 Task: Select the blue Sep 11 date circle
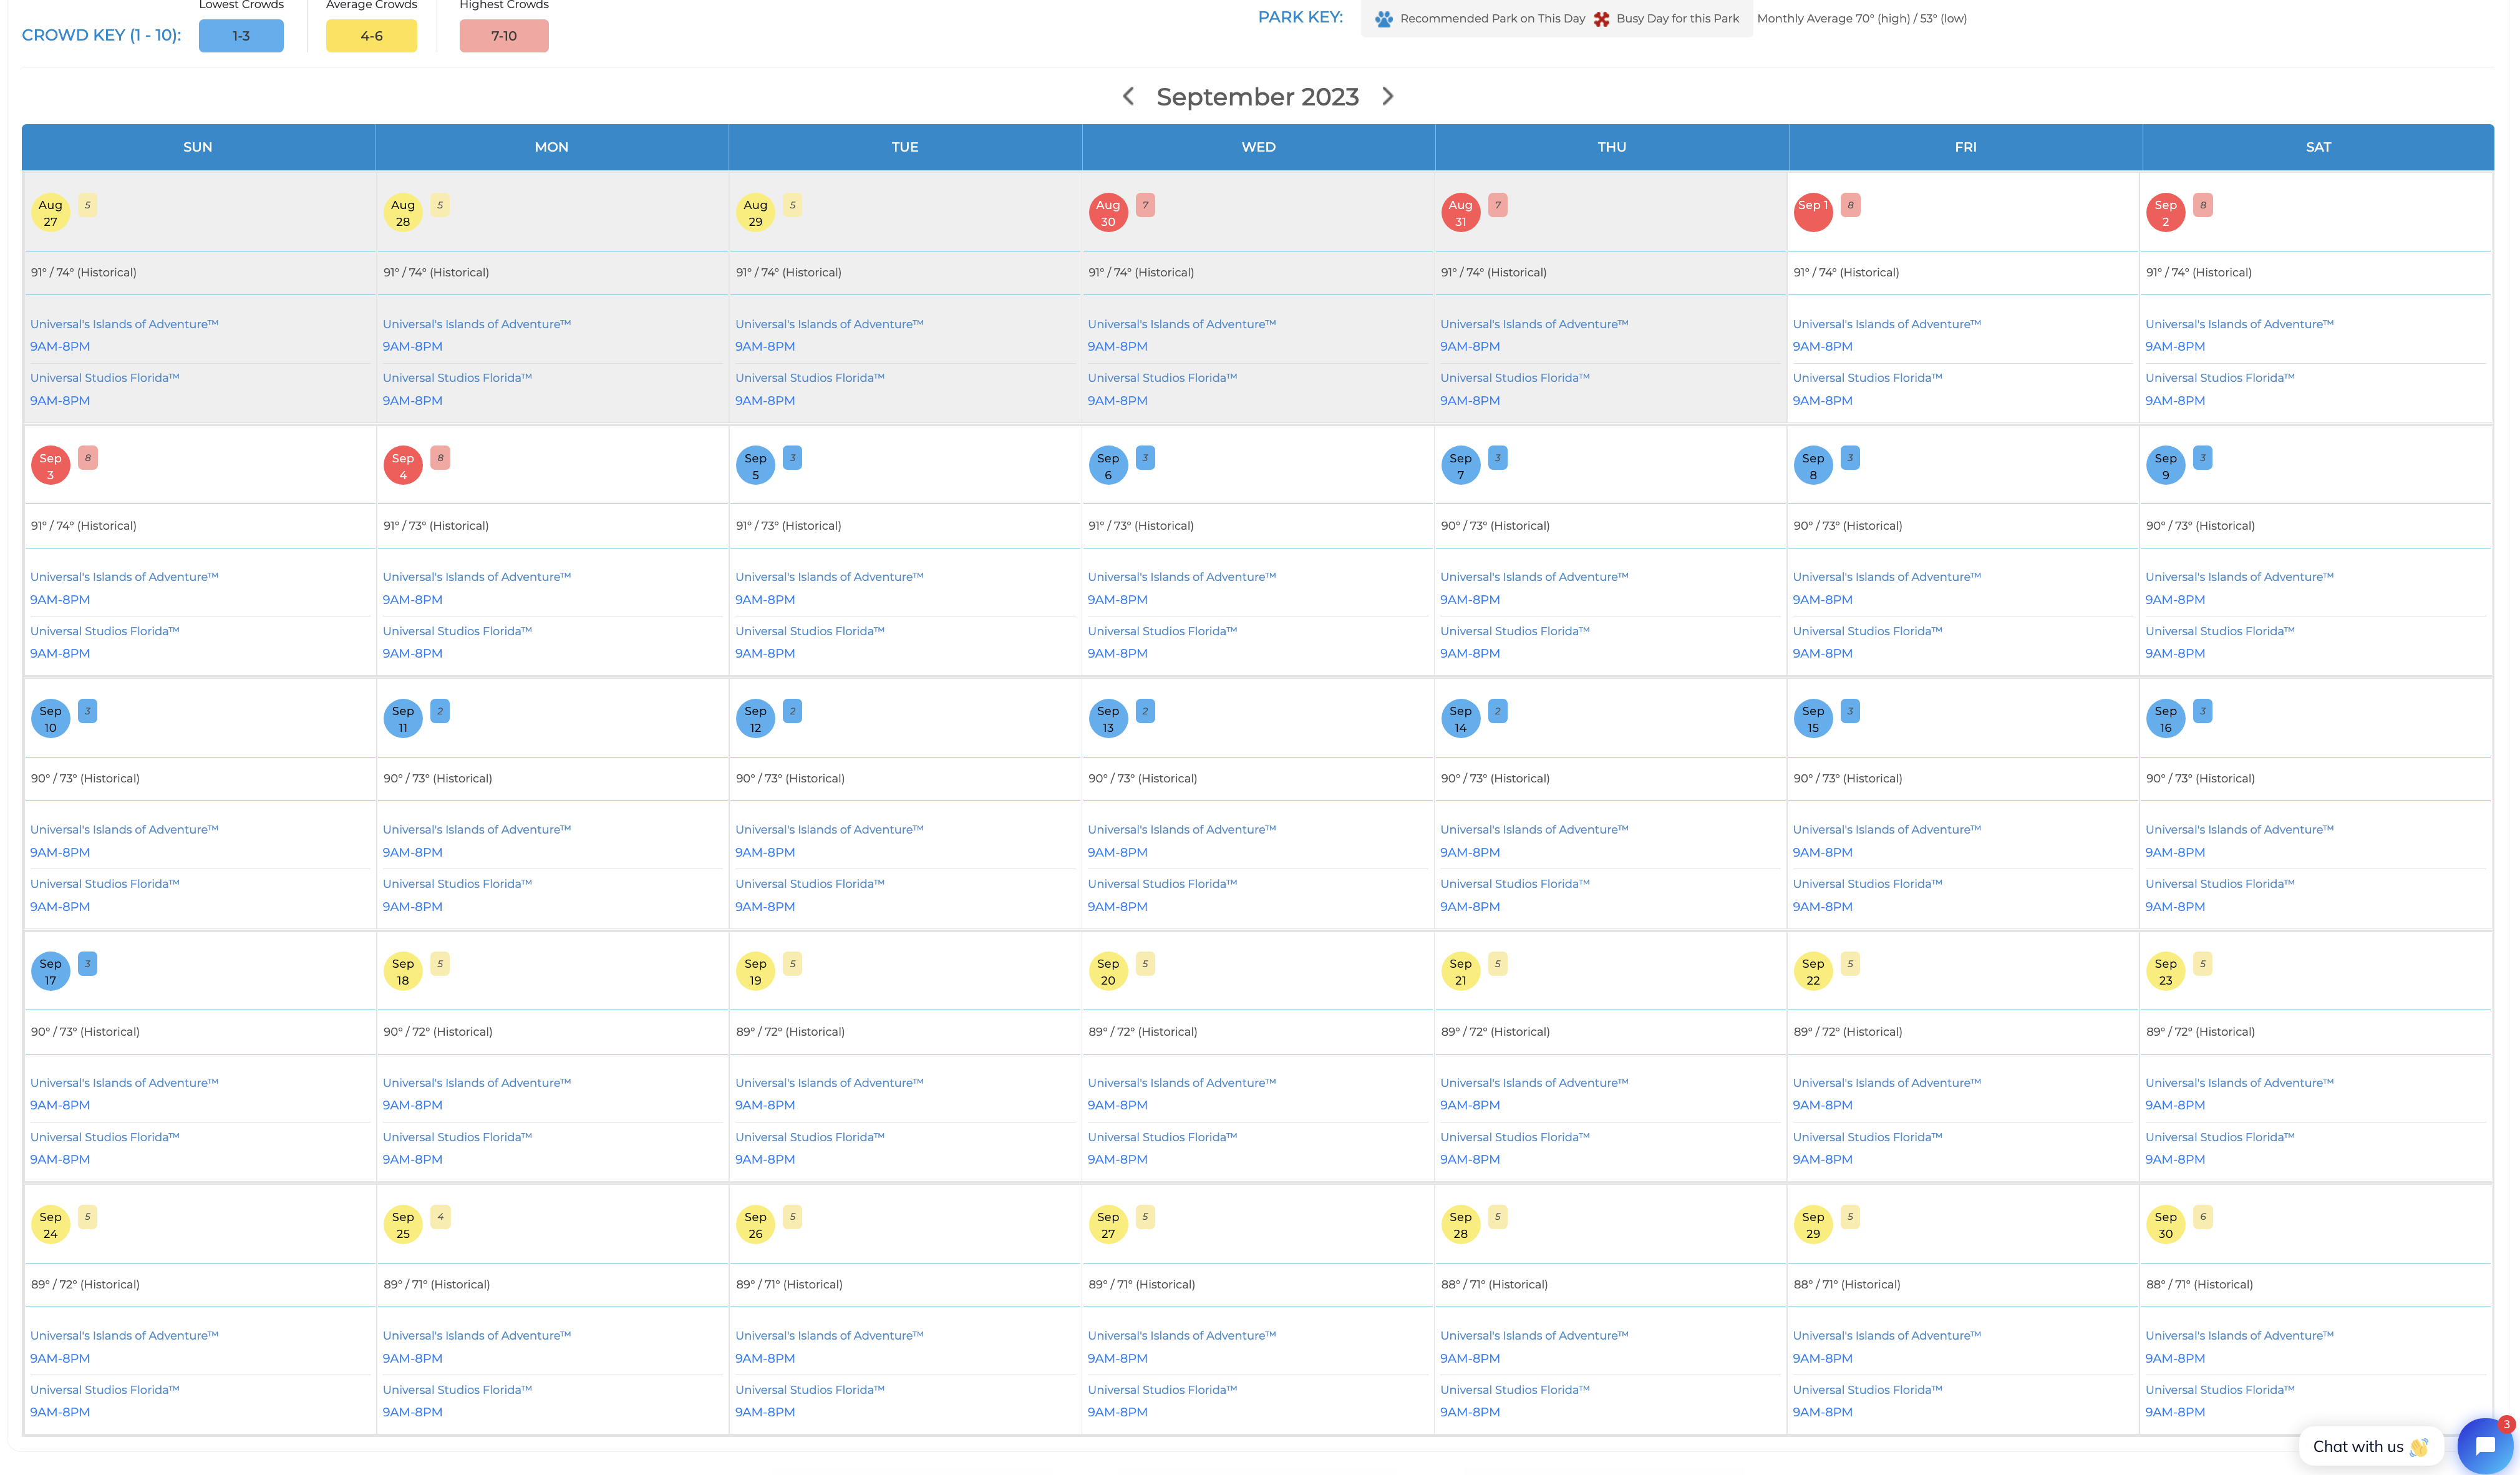click(403, 718)
